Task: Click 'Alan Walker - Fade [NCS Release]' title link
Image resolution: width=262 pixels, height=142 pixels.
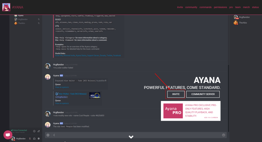Action: pos(73,94)
